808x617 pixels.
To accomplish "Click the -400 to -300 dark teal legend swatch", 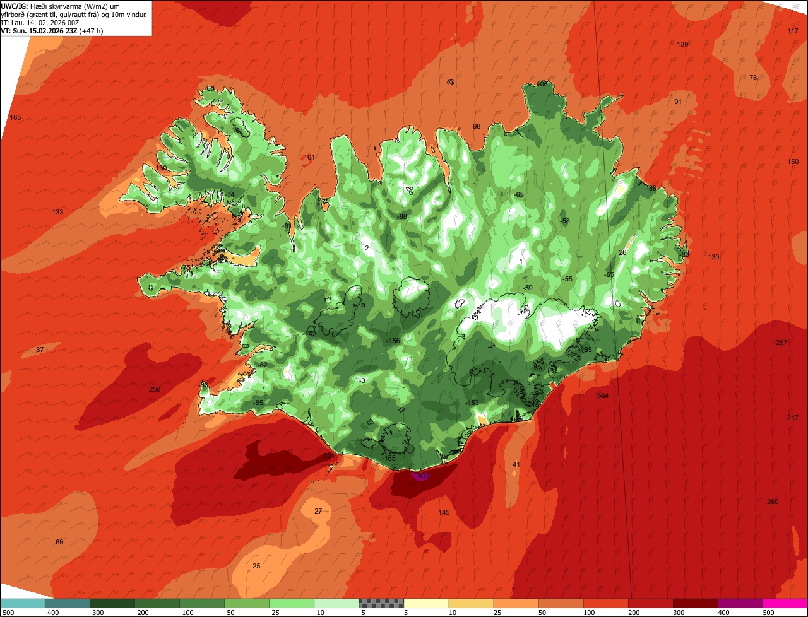I will point(67,603).
